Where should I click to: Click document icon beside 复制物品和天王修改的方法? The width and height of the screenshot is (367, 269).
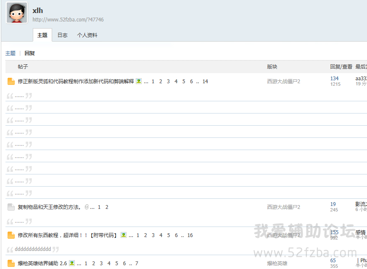coord(11,207)
